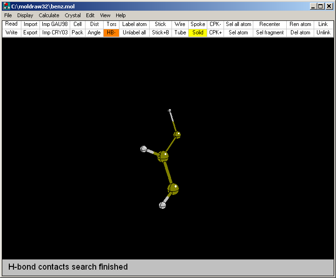The image size is (336, 278).
Task: Open the Crystal menu
Action: pyautogui.click(x=72, y=15)
